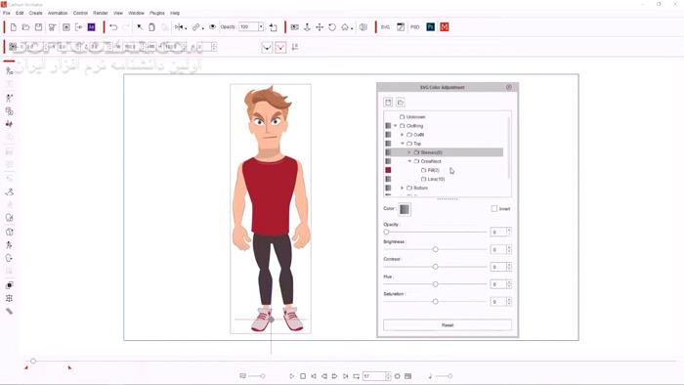The image size is (684, 385).
Task: Enable the Invert checkbox
Action: [x=494, y=209]
